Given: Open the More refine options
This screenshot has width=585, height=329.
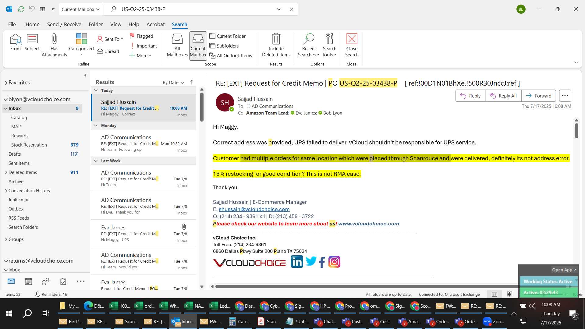Looking at the screenshot, I should point(140,55).
